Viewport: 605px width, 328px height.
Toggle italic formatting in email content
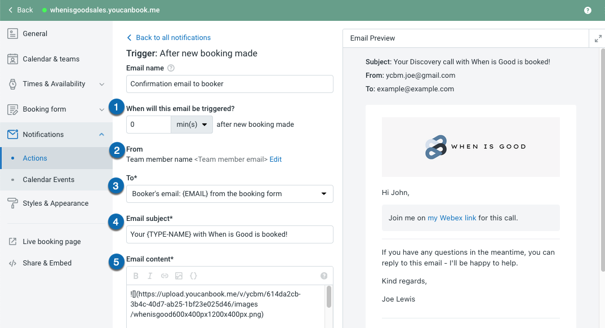(149, 276)
